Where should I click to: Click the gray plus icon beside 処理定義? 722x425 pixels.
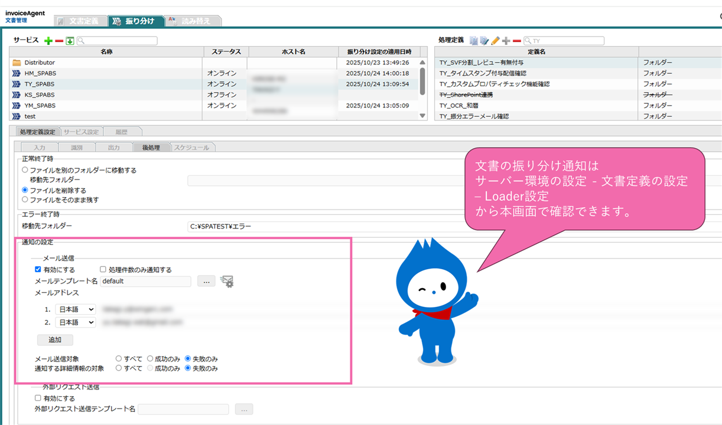pyautogui.click(x=506, y=41)
